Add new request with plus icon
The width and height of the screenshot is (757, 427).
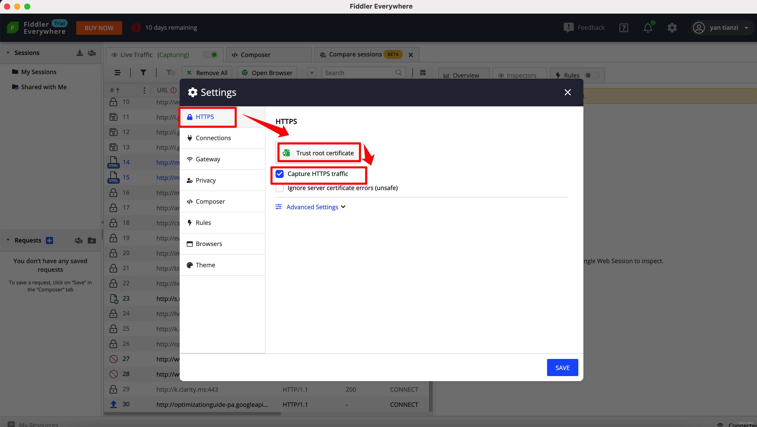[49, 240]
